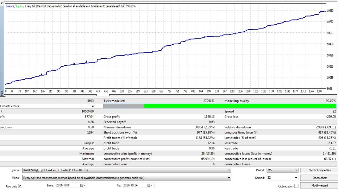The width and height of the screenshot is (338, 190).
Task: Click total net profit value 877.04
Action: tap(89, 116)
